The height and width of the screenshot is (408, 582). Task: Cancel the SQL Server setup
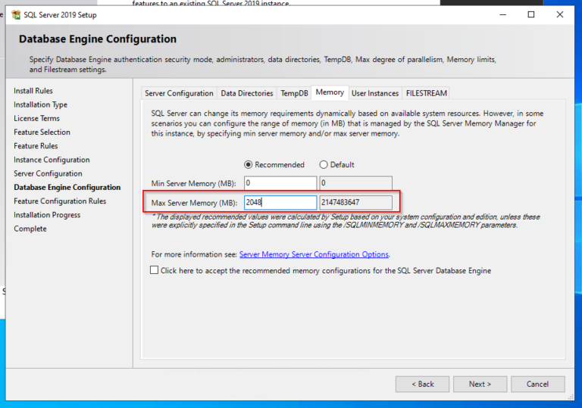point(538,385)
